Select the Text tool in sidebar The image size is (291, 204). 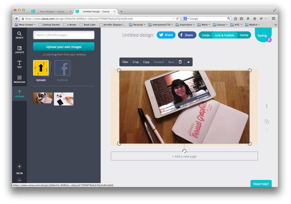[x=19, y=64]
